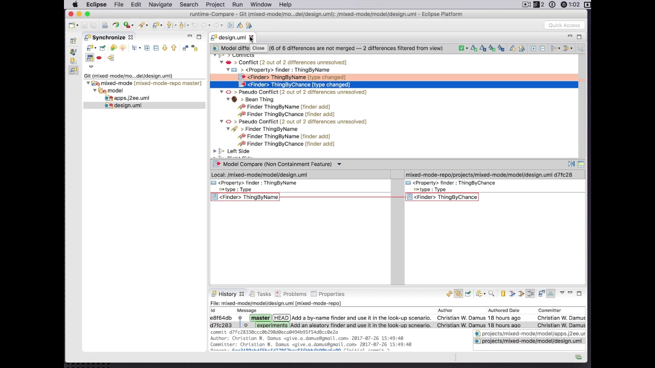
Task: Open the File menu
Action: [x=119, y=5]
